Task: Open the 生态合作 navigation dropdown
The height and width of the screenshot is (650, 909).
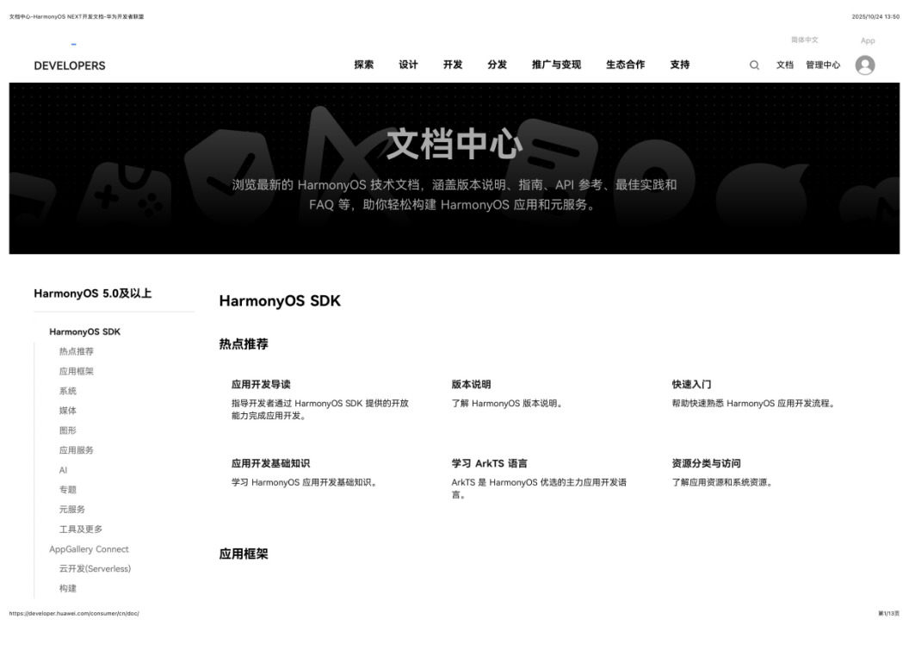Action: tap(625, 64)
